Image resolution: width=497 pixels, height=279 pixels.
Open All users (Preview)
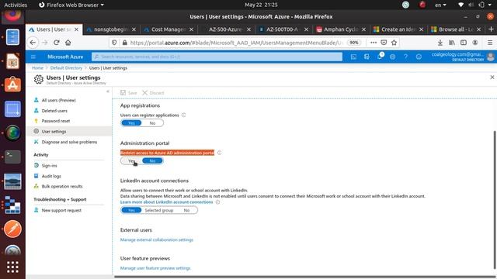(59, 100)
